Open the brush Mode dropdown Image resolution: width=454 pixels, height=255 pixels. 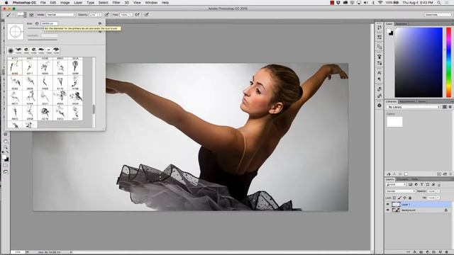pos(60,15)
